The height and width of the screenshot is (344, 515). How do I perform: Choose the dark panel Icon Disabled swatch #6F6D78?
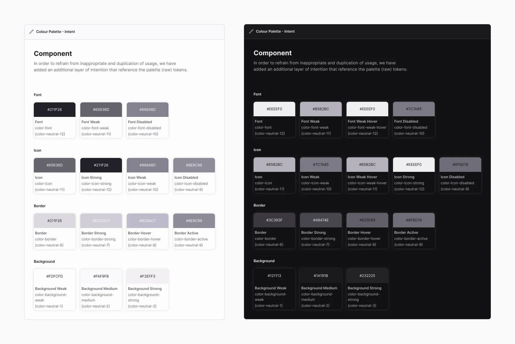(460, 165)
